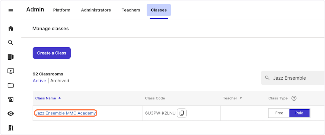The height and width of the screenshot is (135, 325).
Task: Focus the Jazz Ensemble search field
Action: 293,78
